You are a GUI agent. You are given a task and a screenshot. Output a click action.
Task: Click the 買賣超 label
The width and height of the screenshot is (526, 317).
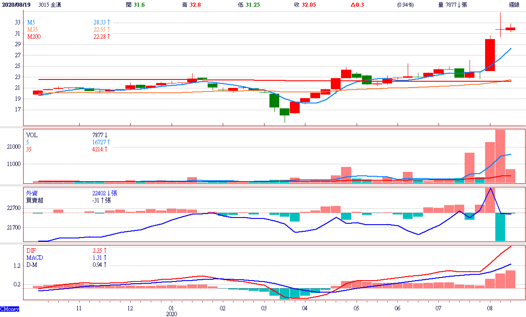point(35,200)
